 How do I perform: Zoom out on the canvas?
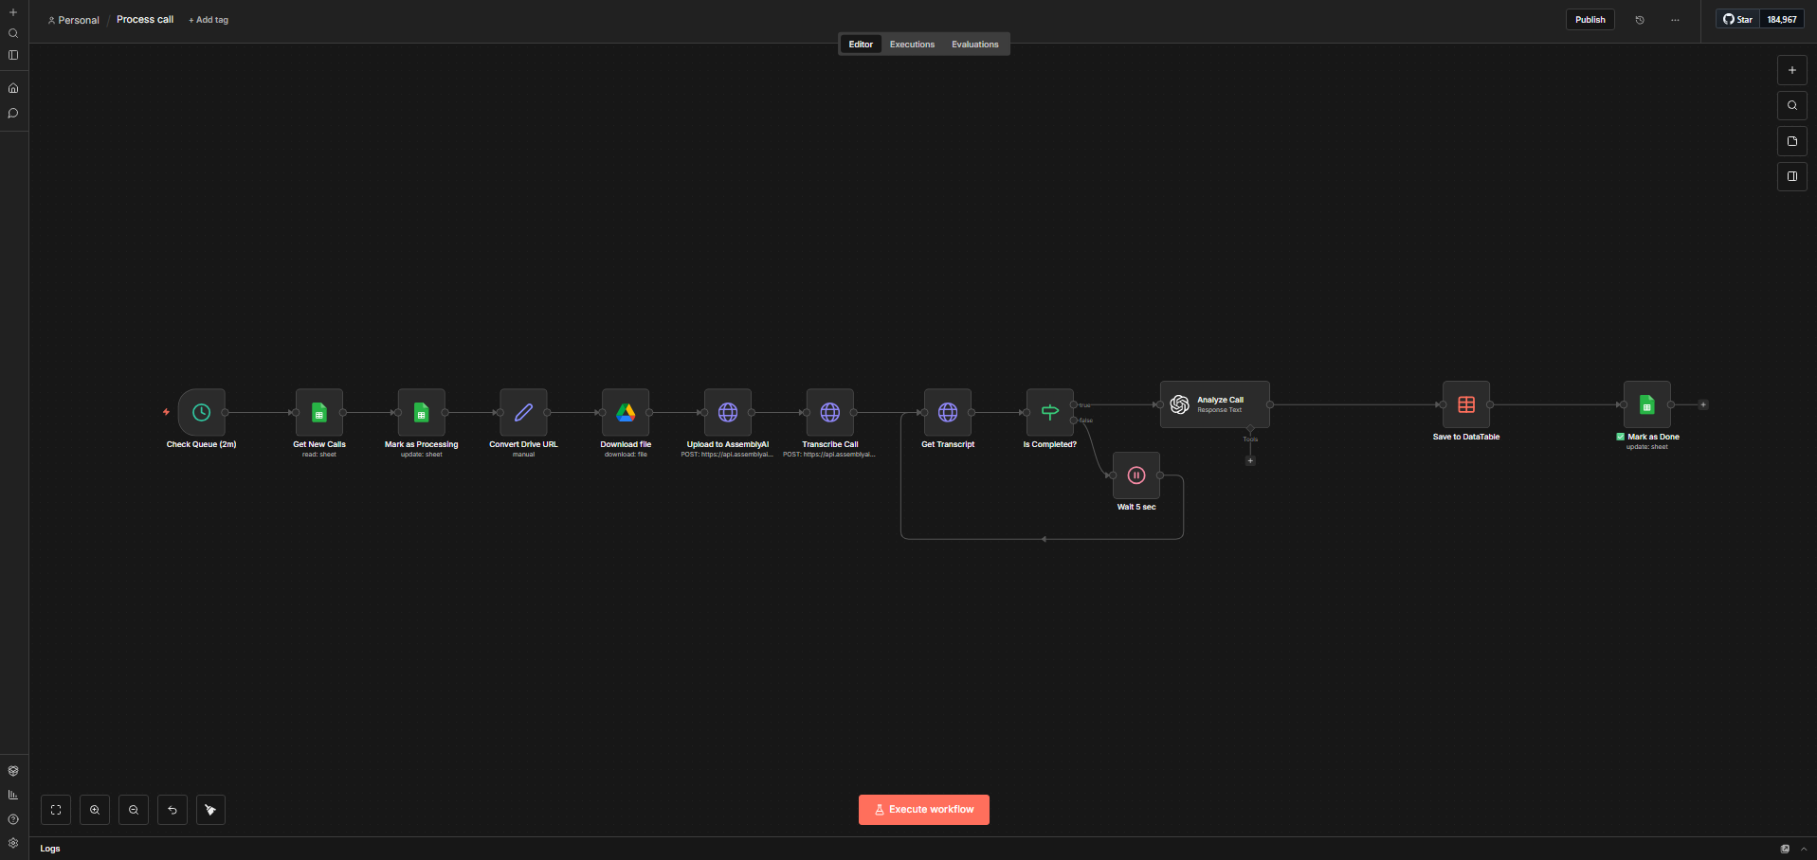pos(134,810)
